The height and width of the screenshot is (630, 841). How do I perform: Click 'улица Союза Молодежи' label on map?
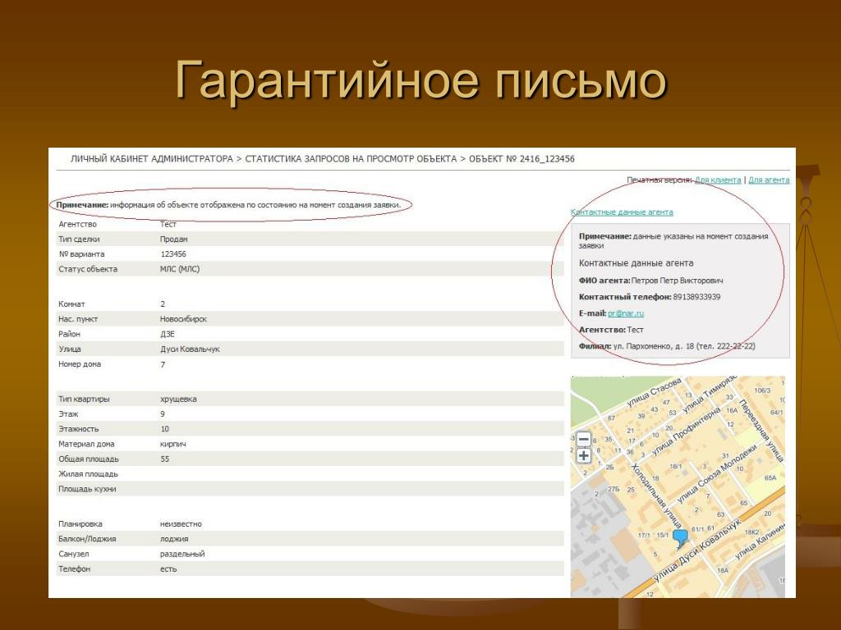(x=717, y=474)
